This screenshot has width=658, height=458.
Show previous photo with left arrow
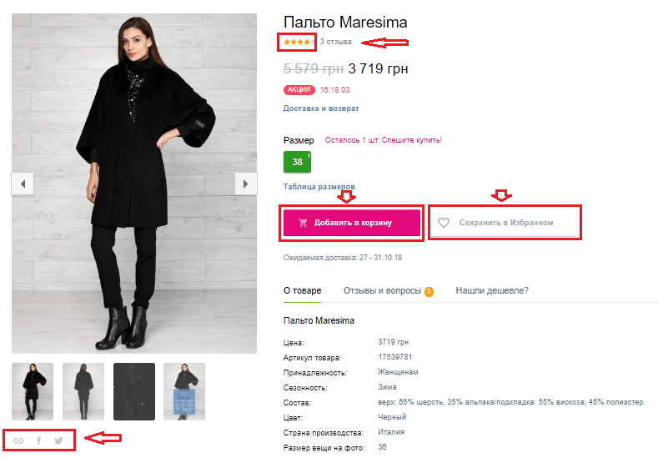point(23,184)
